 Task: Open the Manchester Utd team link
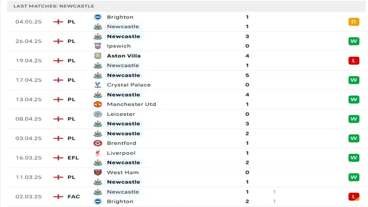point(131,104)
